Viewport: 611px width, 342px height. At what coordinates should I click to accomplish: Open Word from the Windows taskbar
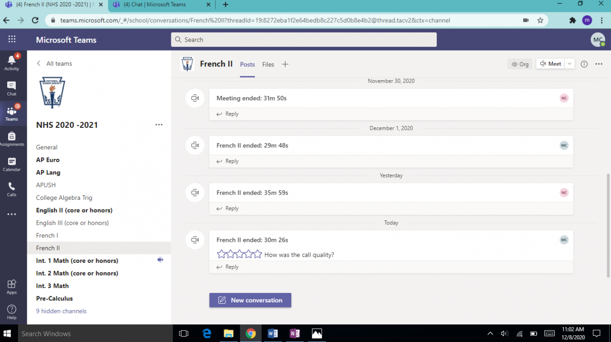click(x=273, y=333)
